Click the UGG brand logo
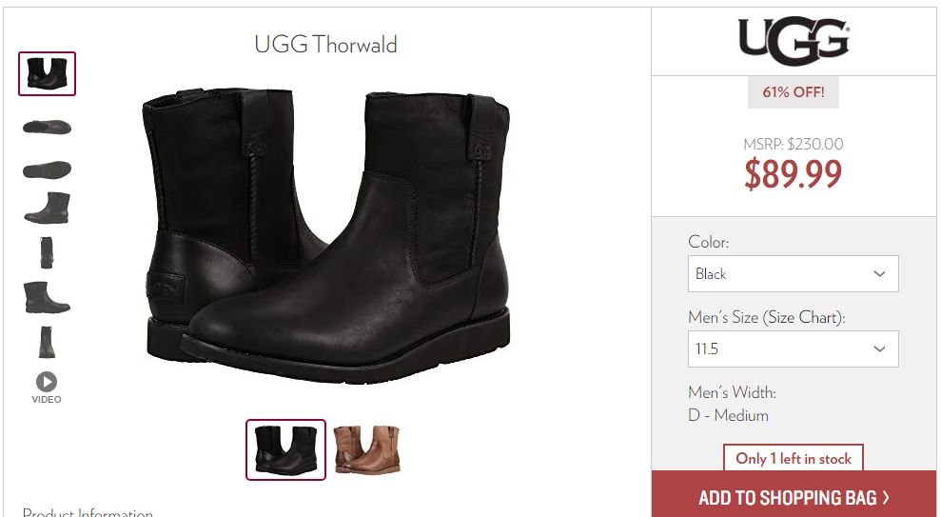The height and width of the screenshot is (517, 941). [794, 41]
